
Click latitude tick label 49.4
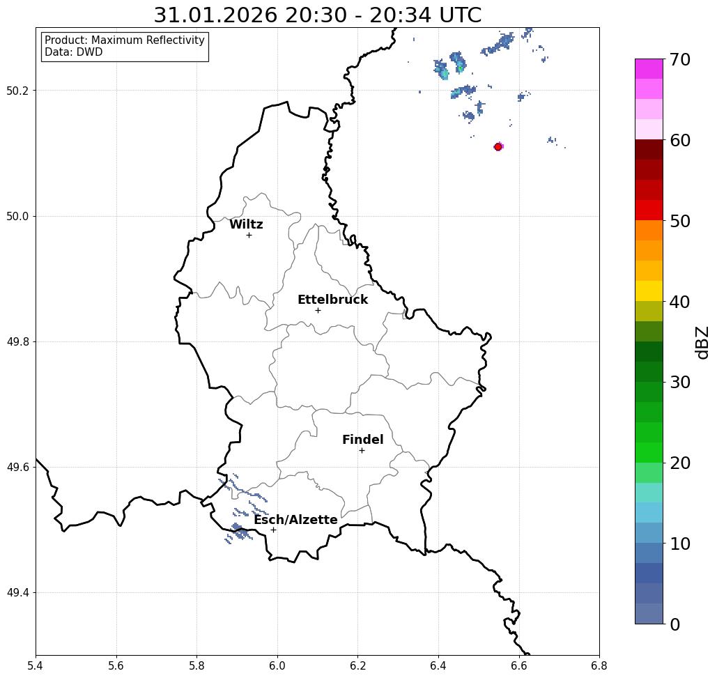click(x=17, y=593)
